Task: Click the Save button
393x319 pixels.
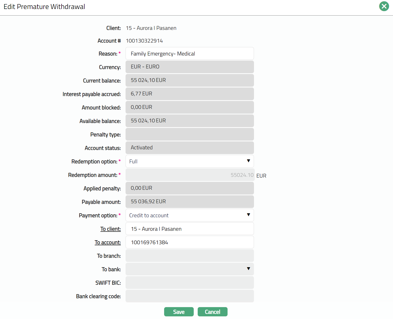Action: [179, 312]
